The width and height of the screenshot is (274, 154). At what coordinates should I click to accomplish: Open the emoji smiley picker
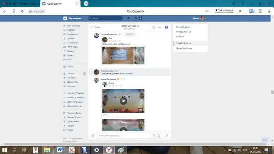tap(159, 136)
